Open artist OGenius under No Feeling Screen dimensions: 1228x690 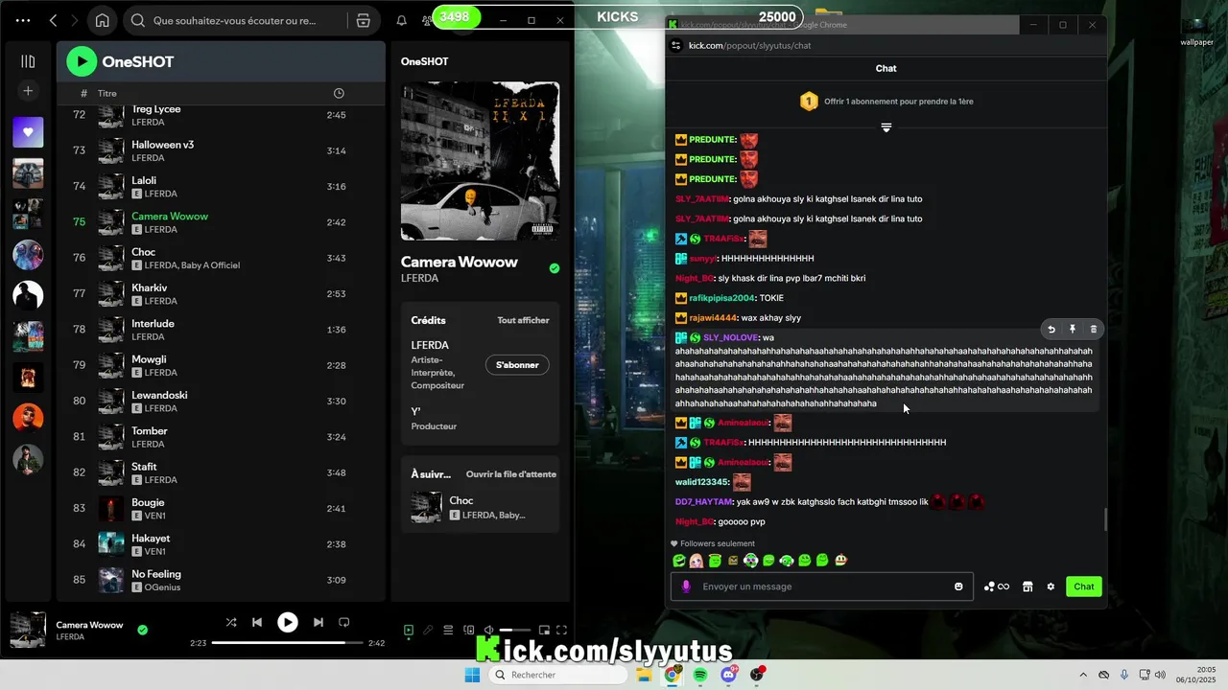tap(162, 587)
